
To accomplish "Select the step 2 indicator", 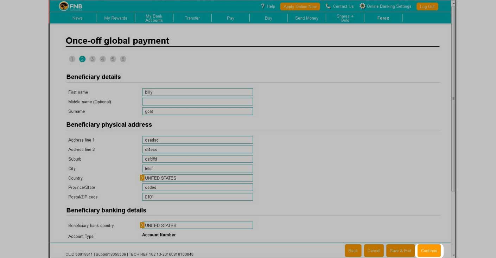I will pos(82,59).
